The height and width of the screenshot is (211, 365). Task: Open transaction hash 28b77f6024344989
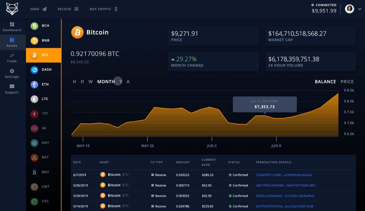285,185
